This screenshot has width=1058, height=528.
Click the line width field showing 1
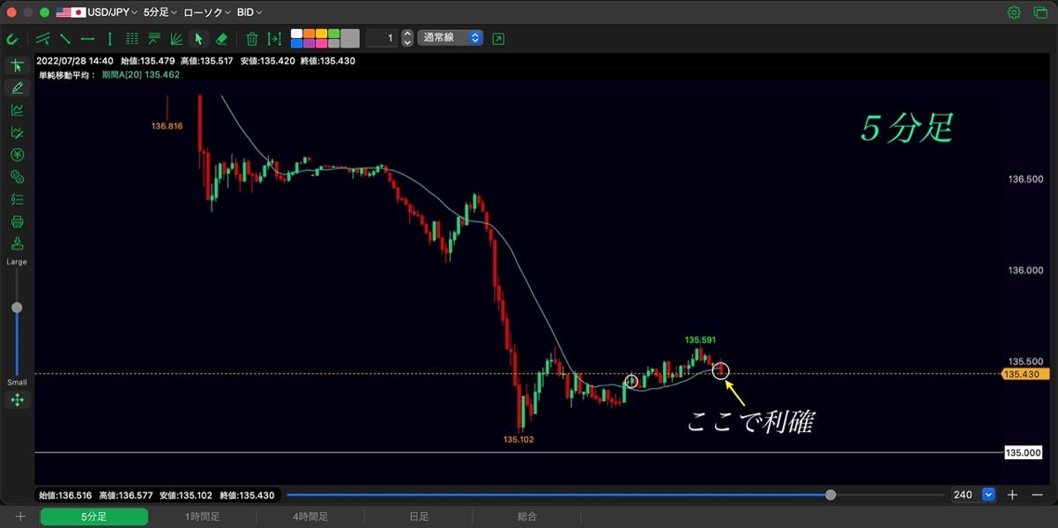(381, 38)
